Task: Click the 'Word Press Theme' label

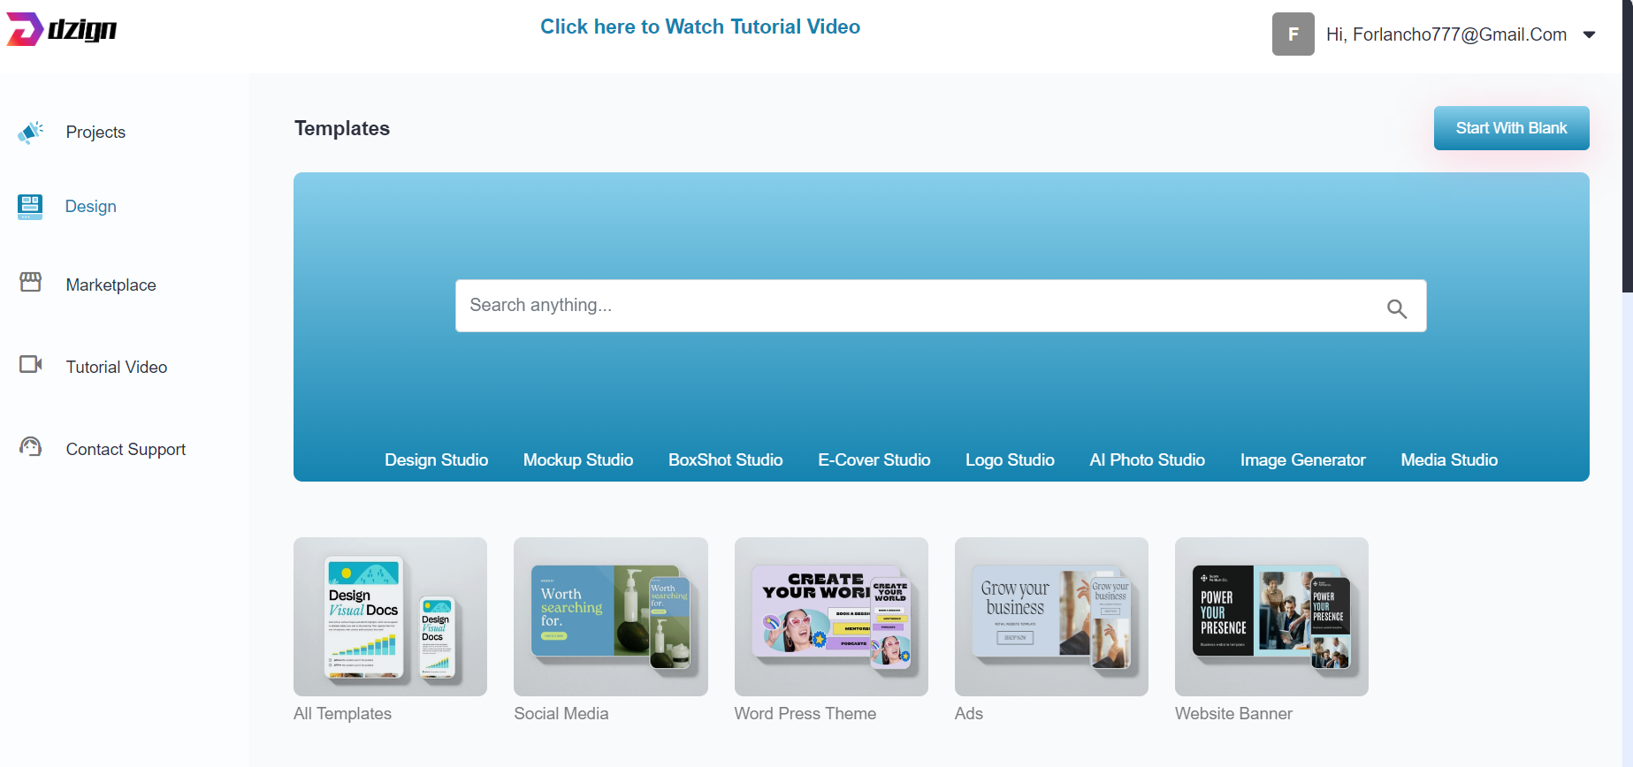Action: coord(805,713)
